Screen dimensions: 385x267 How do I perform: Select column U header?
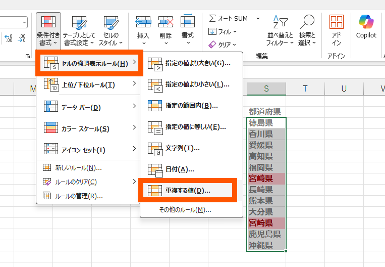344,88
